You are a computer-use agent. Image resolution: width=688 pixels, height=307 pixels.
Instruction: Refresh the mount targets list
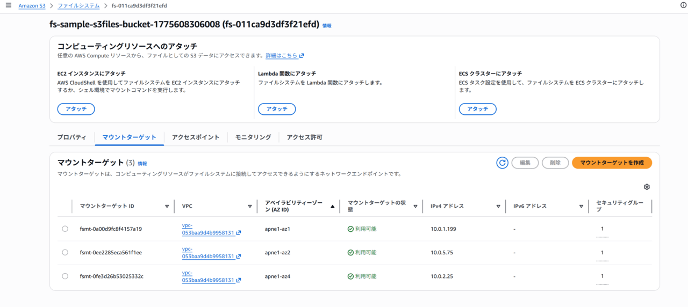pos(502,163)
